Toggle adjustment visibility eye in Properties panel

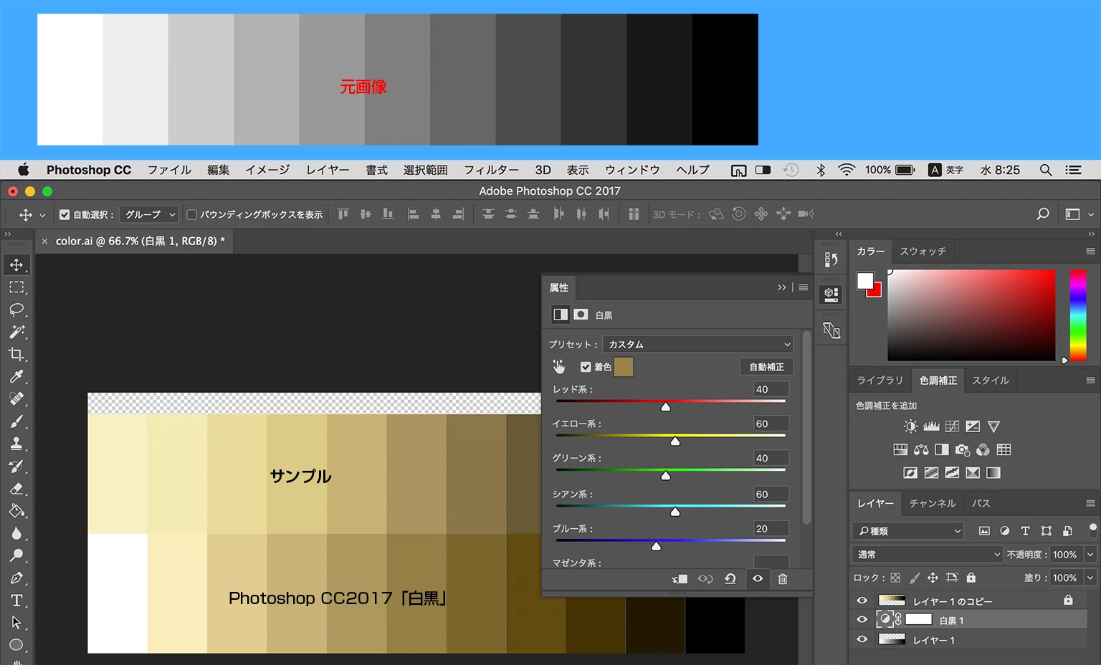click(x=758, y=579)
